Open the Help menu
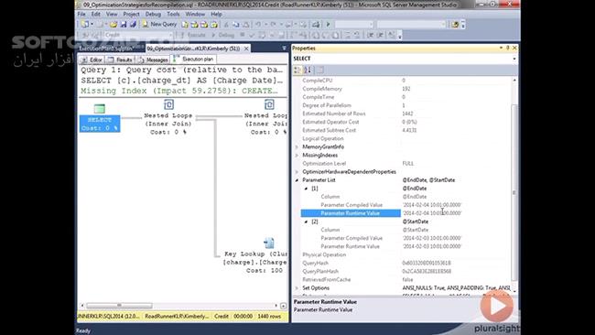This screenshot has height=335, width=595. pos(216,14)
